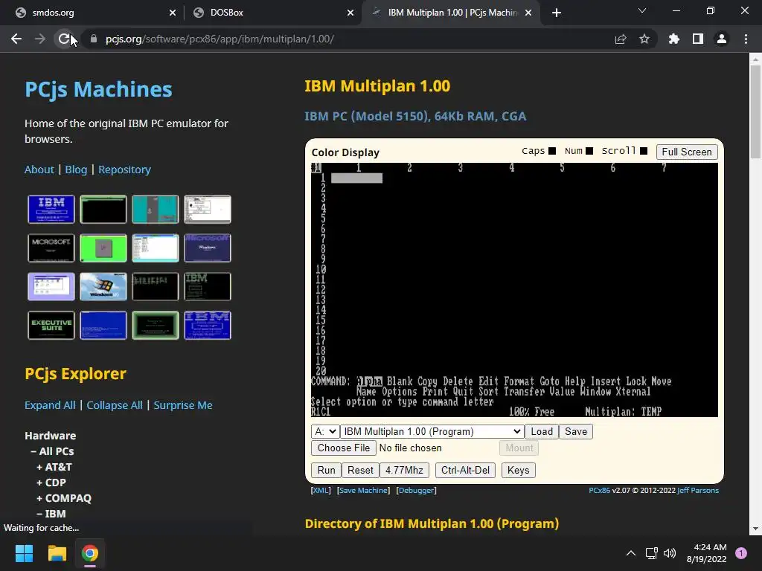
Task: Click the page vertical scrollbar thumb
Action: (755, 112)
